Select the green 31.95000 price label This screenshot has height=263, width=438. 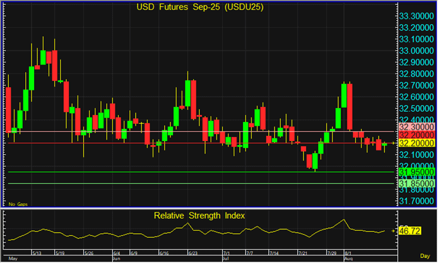415,172
